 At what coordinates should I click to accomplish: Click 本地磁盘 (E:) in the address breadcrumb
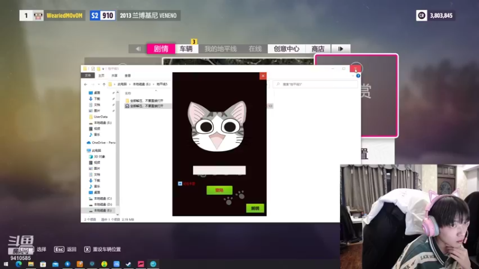click(142, 84)
